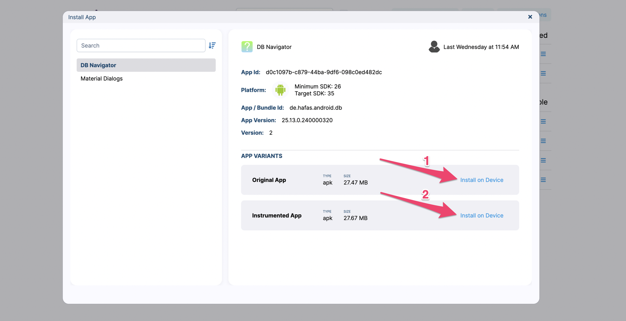Click the 27.67 MB size value
This screenshot has width=626, height=321.
point(355,218)
